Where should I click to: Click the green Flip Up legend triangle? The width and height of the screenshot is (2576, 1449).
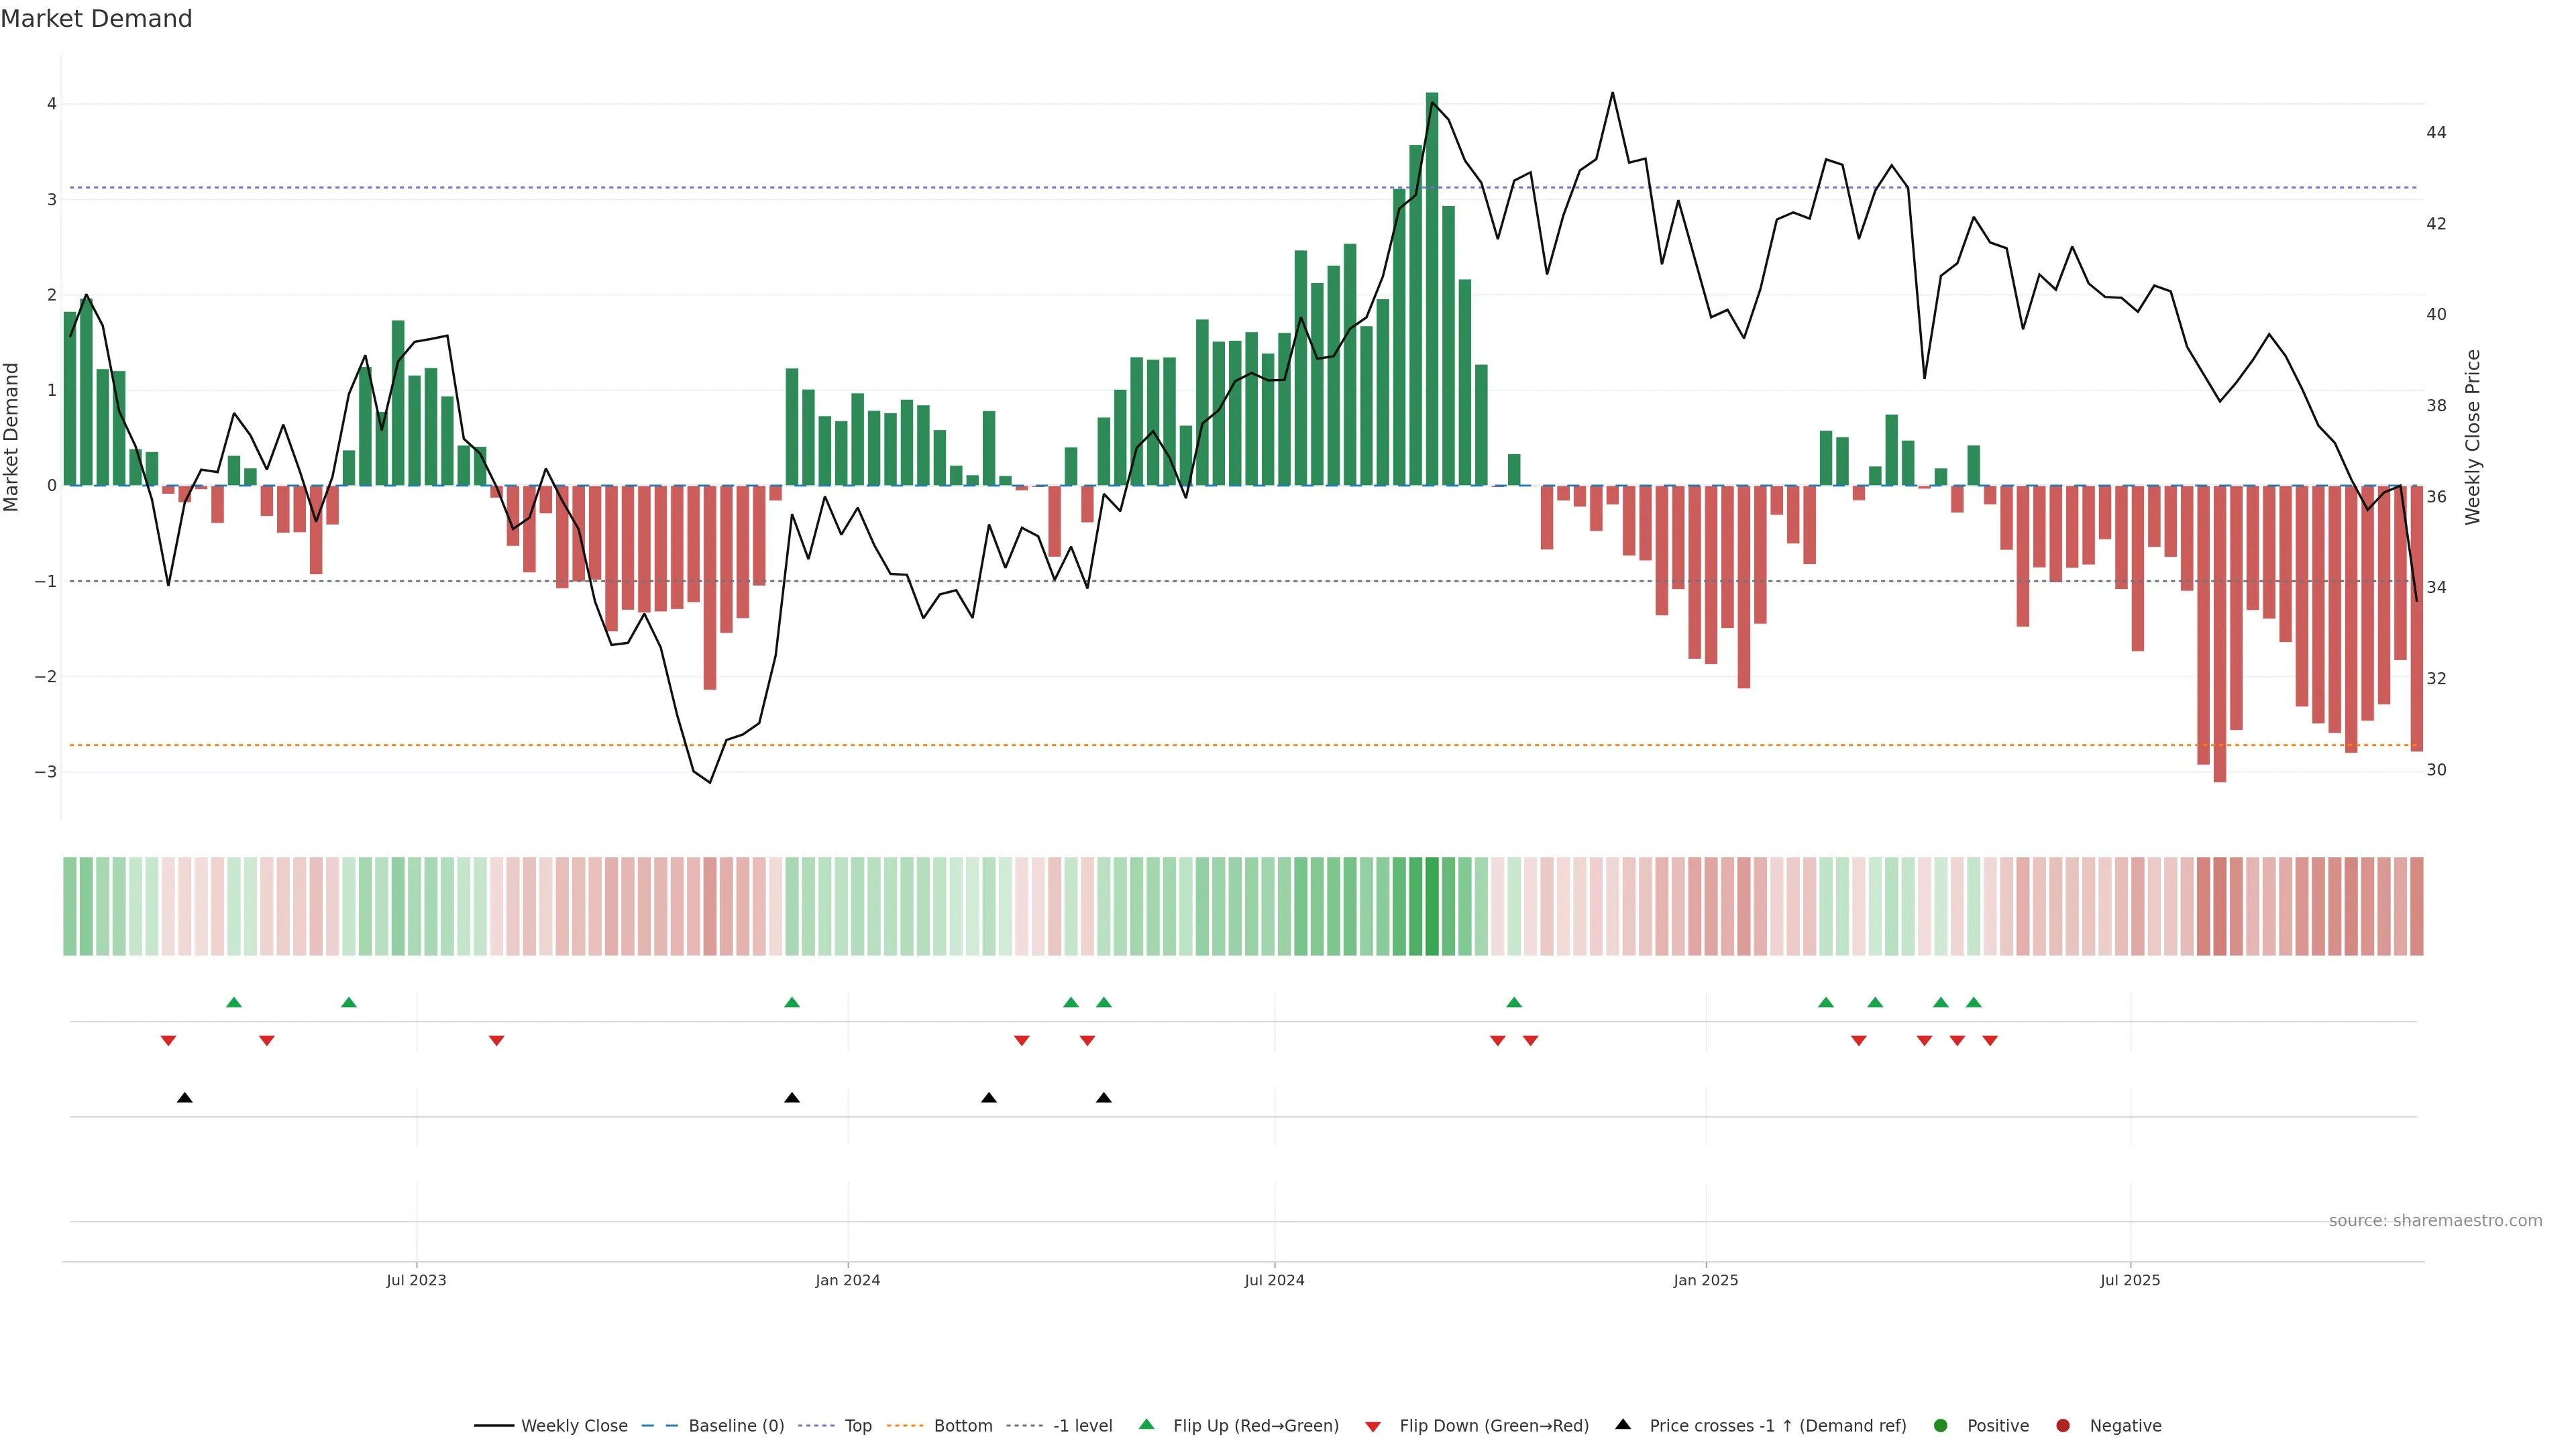pyautogui.click(x=1146, y=1424)
